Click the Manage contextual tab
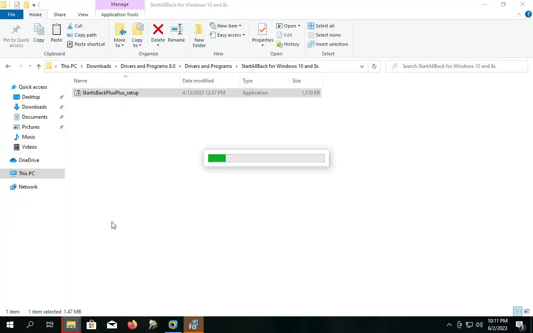533x333 pixels. tap(120, 5)
